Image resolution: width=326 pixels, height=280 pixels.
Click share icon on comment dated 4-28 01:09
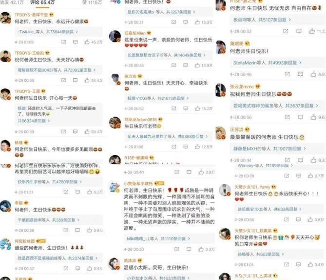(x=64, y=42)
